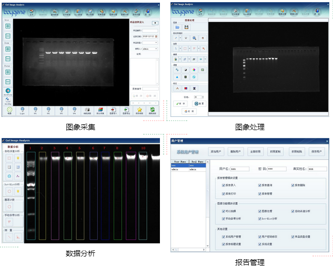
Task: Open print report item in acquisition header
Action: 66,12
